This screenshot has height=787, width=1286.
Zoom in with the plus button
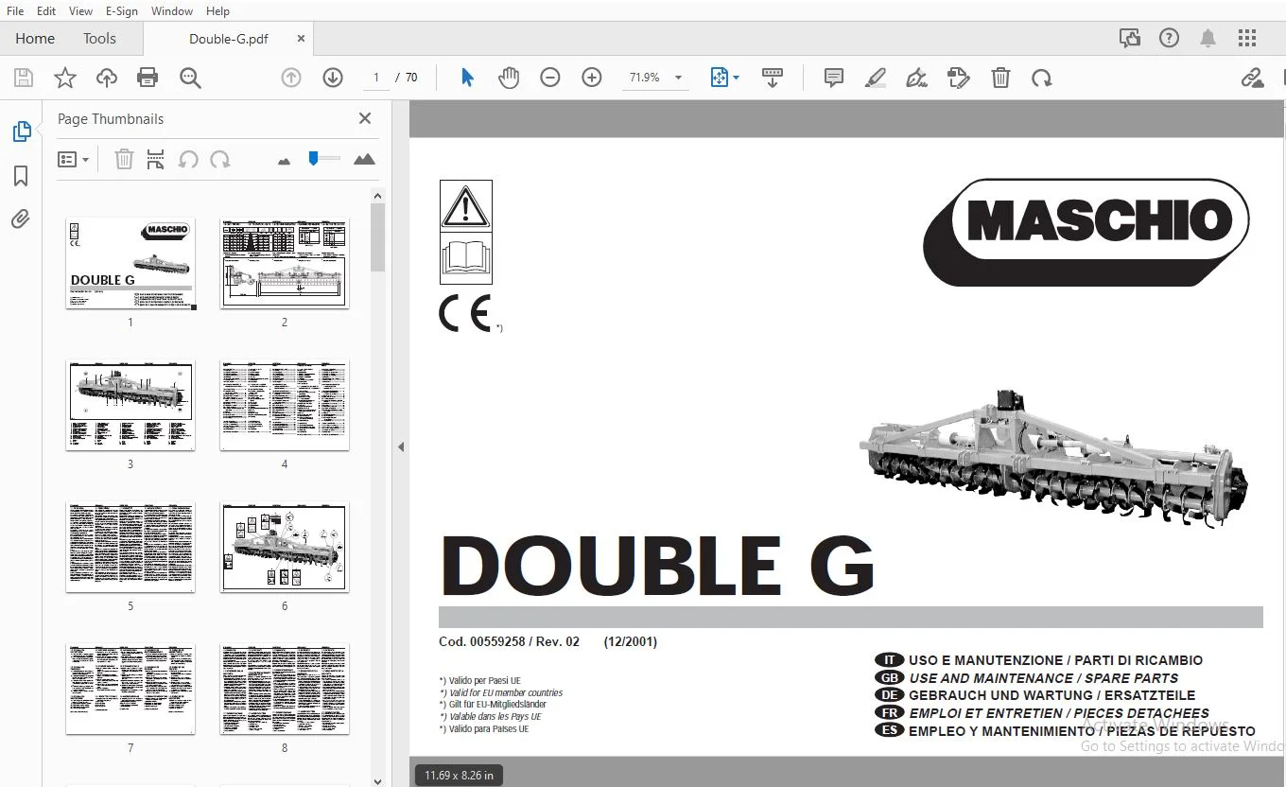pyautogui.click(x=592, y=78)
